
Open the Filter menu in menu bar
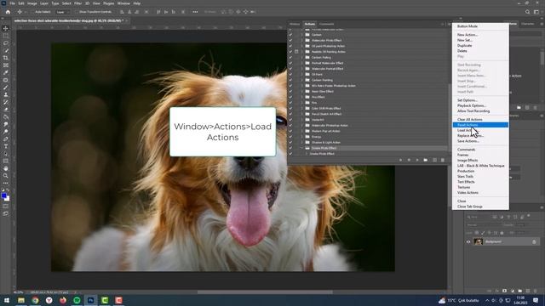click(x=77, y=3)
